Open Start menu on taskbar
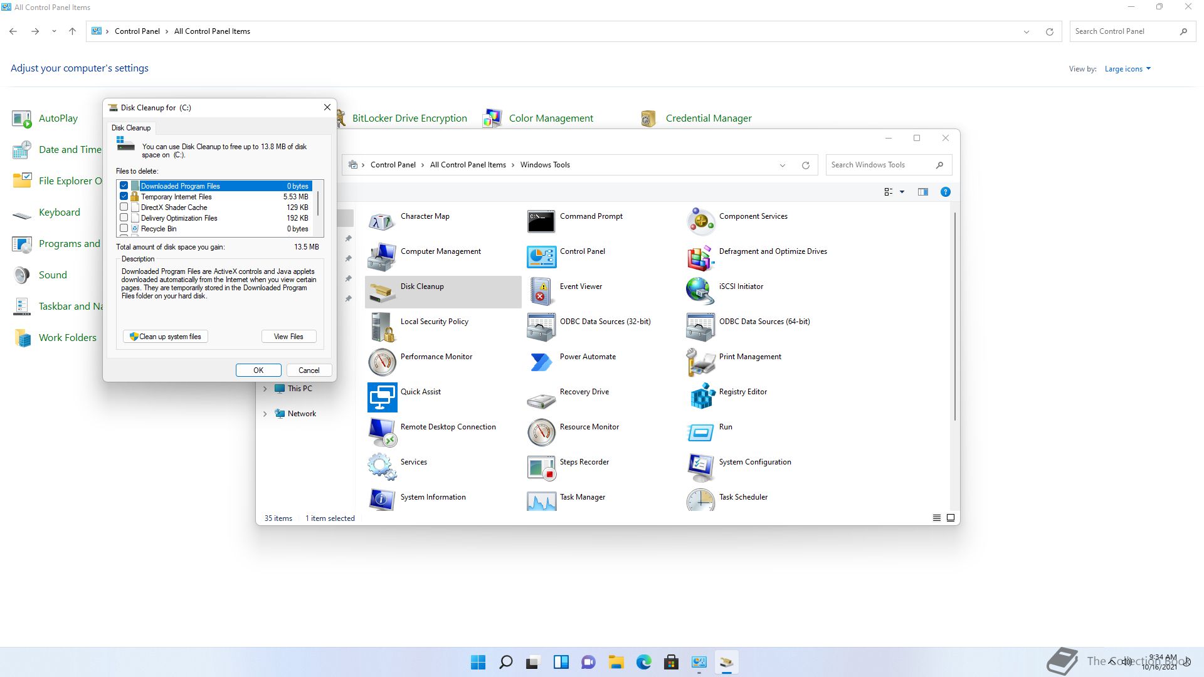The image size is (1204, 677). 478,662
